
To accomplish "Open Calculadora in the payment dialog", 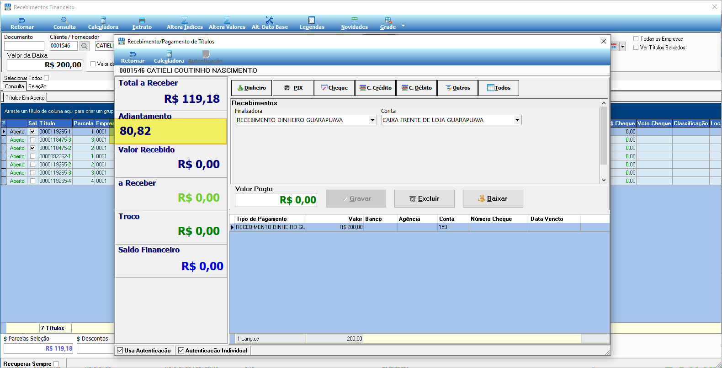I will pos(169,57).
